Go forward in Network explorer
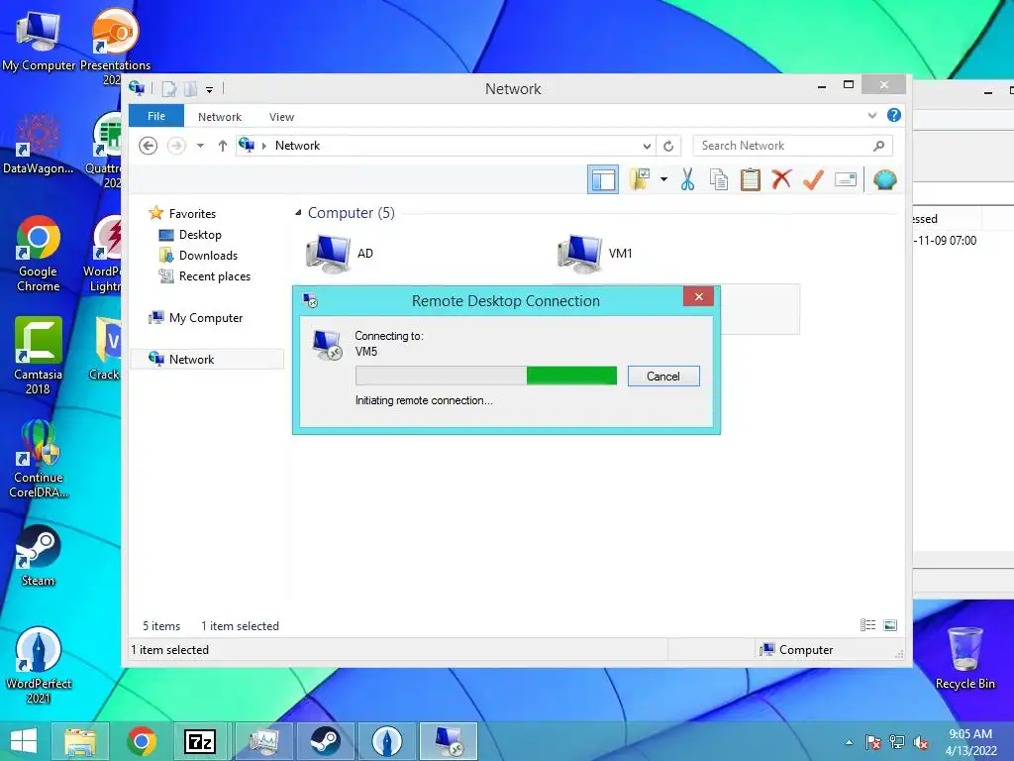This screenshot has height=761, width=1014. click(176, 146)
